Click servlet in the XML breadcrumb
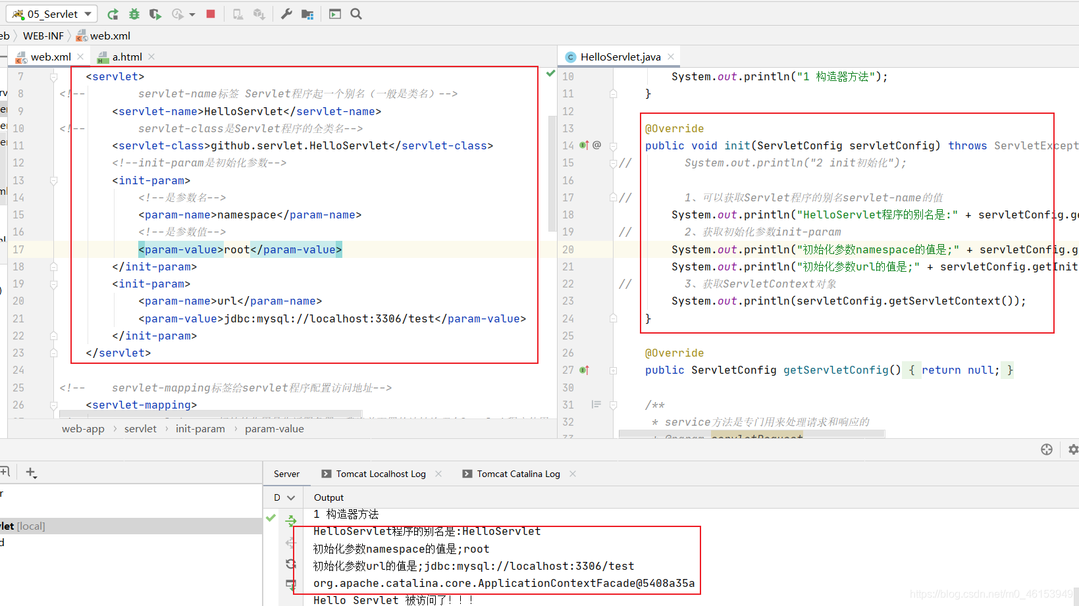Image resolution: width=1079 pixels, height=606 pixels. (x=140, y=429)
